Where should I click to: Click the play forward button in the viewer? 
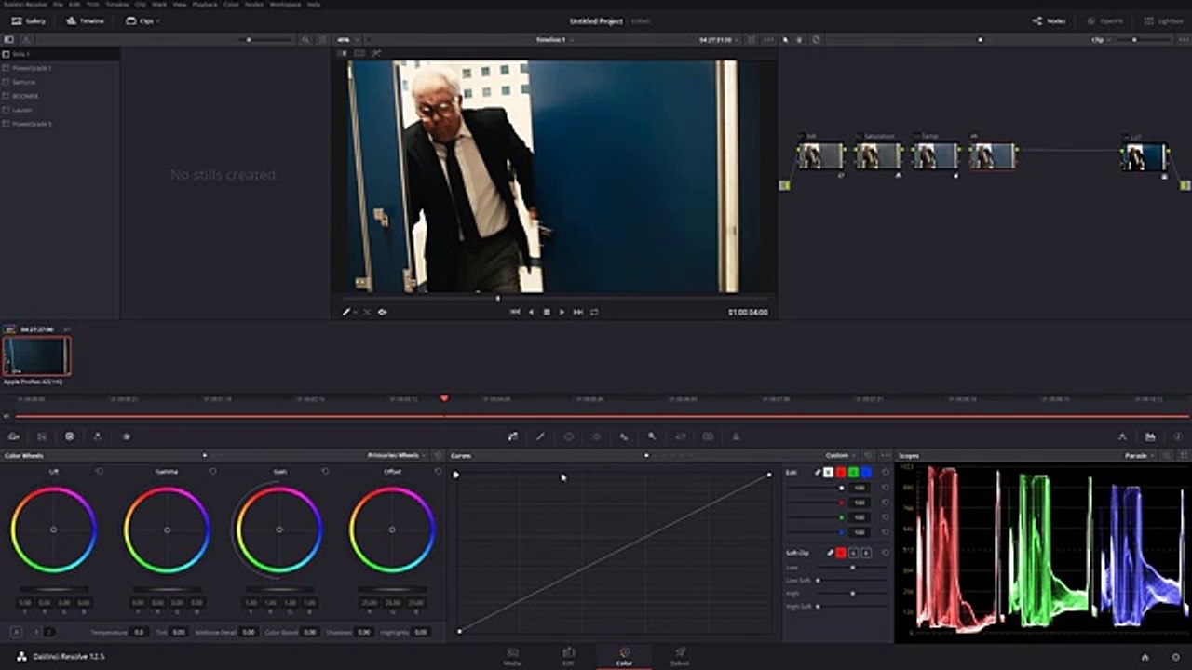click(562, 312)
